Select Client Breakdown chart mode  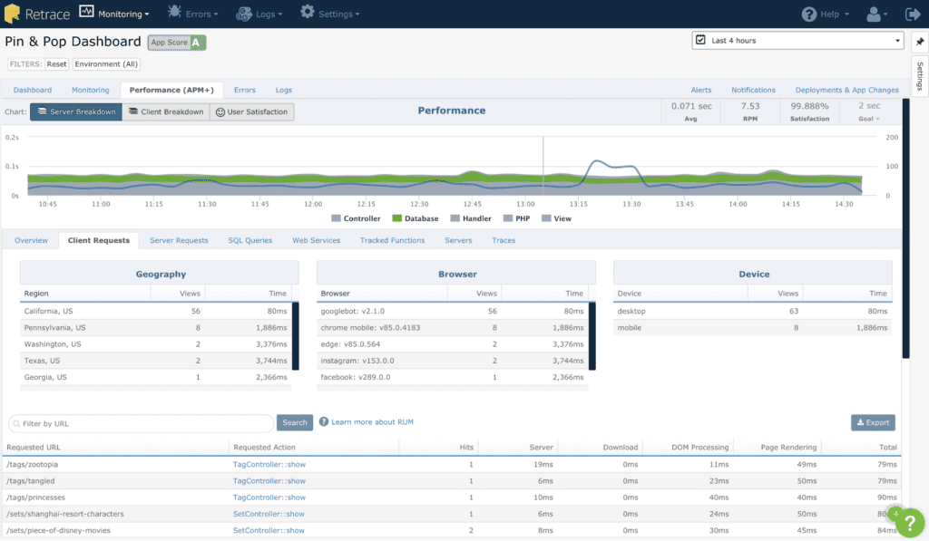[x=166, y=111]
